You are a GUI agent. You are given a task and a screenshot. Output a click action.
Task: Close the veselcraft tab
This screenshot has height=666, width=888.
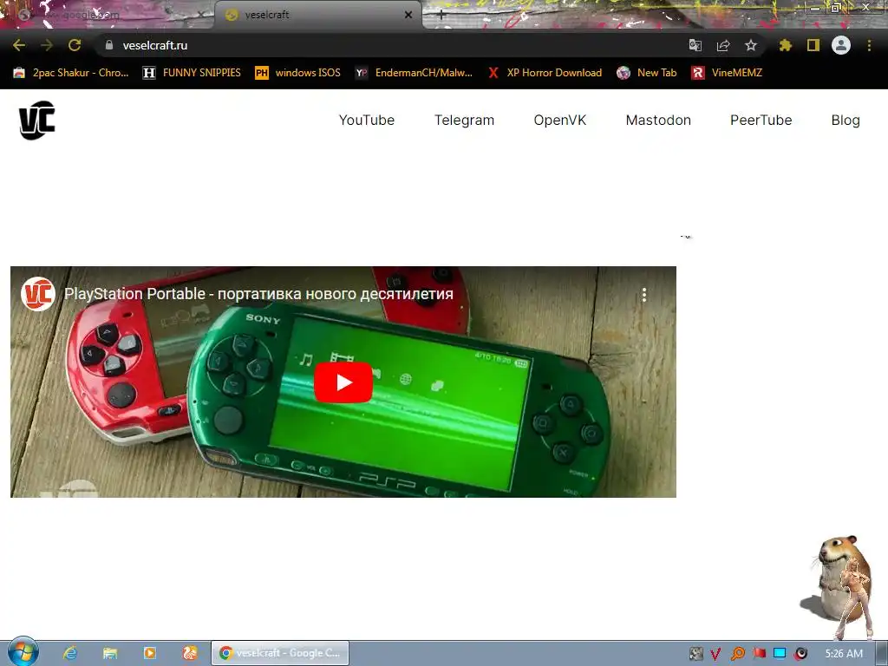coord(408,15)
